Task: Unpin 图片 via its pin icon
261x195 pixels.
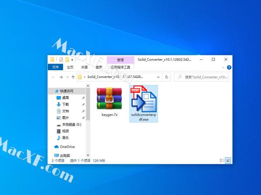Action: tap(83, 118)
